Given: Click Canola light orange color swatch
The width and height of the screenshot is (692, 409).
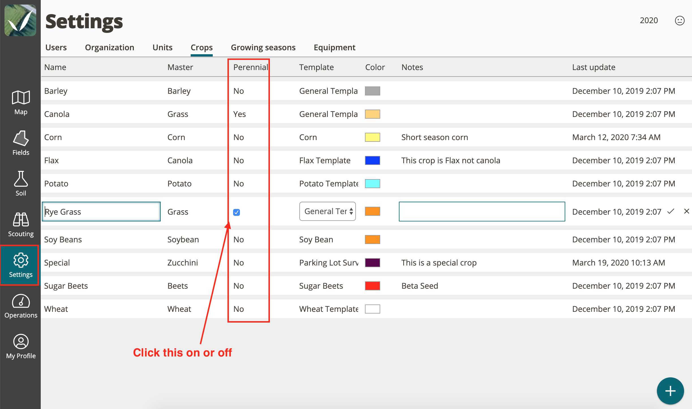Looking at the screenshot, I should pyautogui.click(x=373, y=114).
